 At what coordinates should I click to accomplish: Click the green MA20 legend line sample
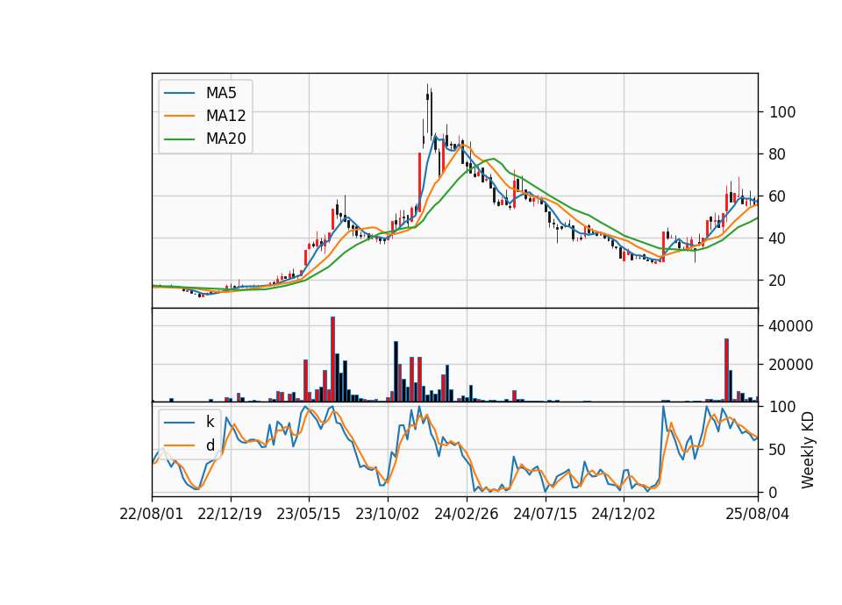179,139
